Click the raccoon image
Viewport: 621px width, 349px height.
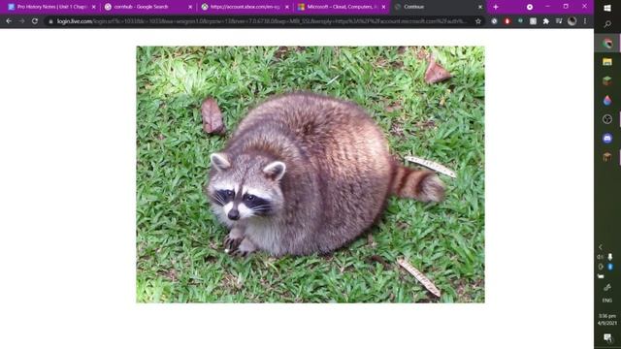pyautogui.click(x=310, y=174)
